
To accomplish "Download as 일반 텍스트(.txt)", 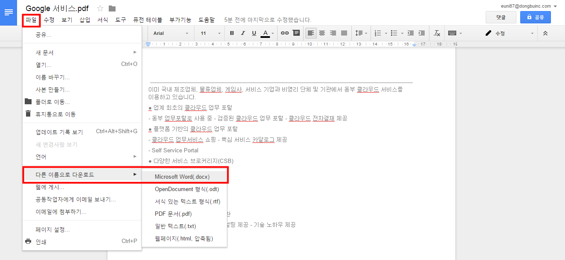I will [184, 226].
